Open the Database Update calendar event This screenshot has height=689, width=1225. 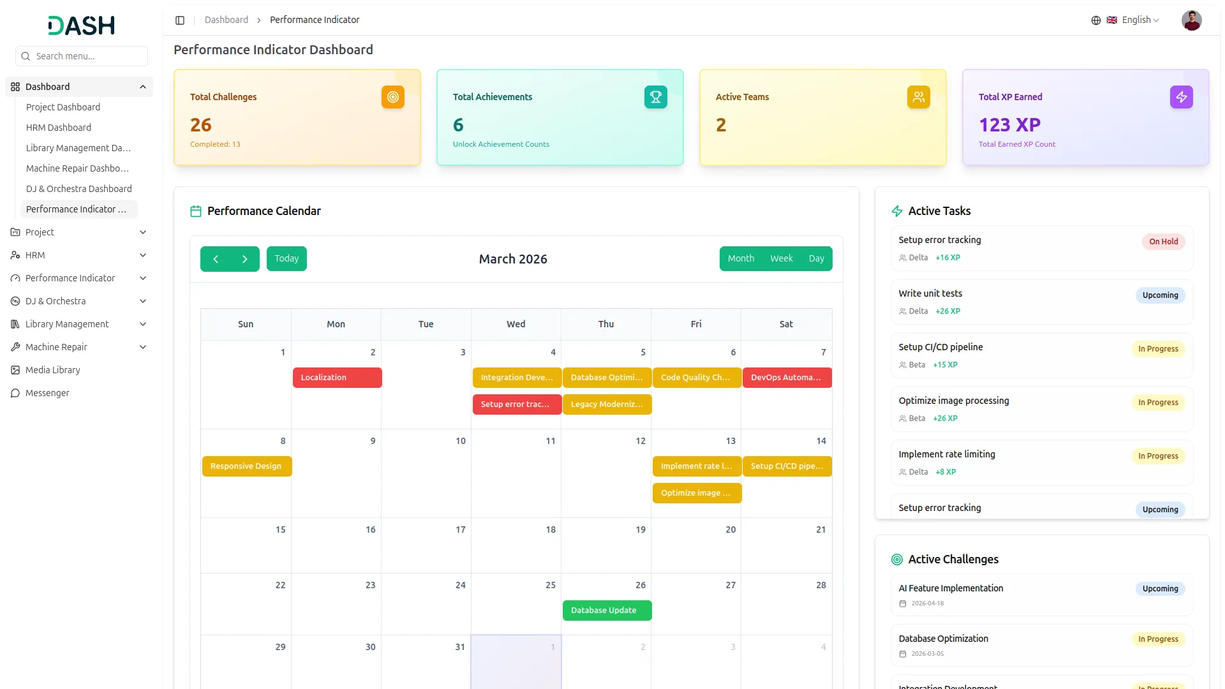[607, 611]
